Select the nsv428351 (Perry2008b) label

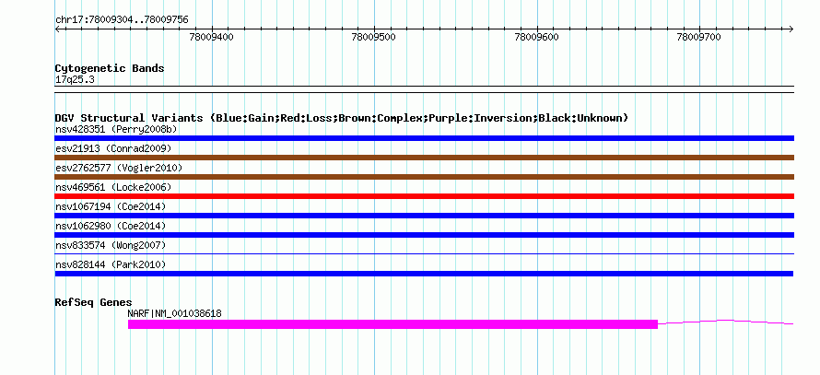[116, 129]
